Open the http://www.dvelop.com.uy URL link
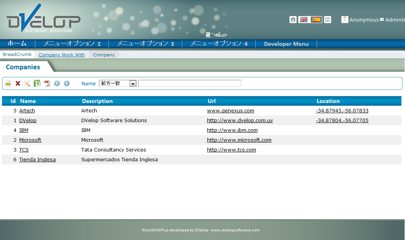The height and width of the screenshot is (240, 405). point(240,121)
